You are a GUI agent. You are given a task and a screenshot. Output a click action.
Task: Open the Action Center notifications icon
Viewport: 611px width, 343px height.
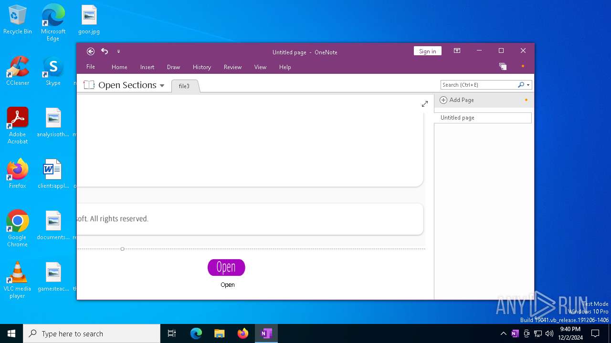(595, 333)
